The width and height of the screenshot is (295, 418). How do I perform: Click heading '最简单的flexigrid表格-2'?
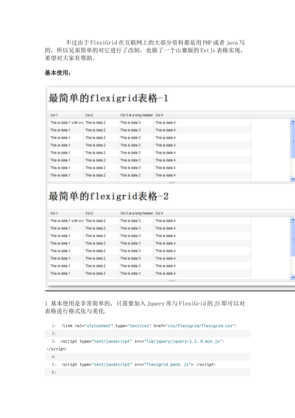(108, 196)
